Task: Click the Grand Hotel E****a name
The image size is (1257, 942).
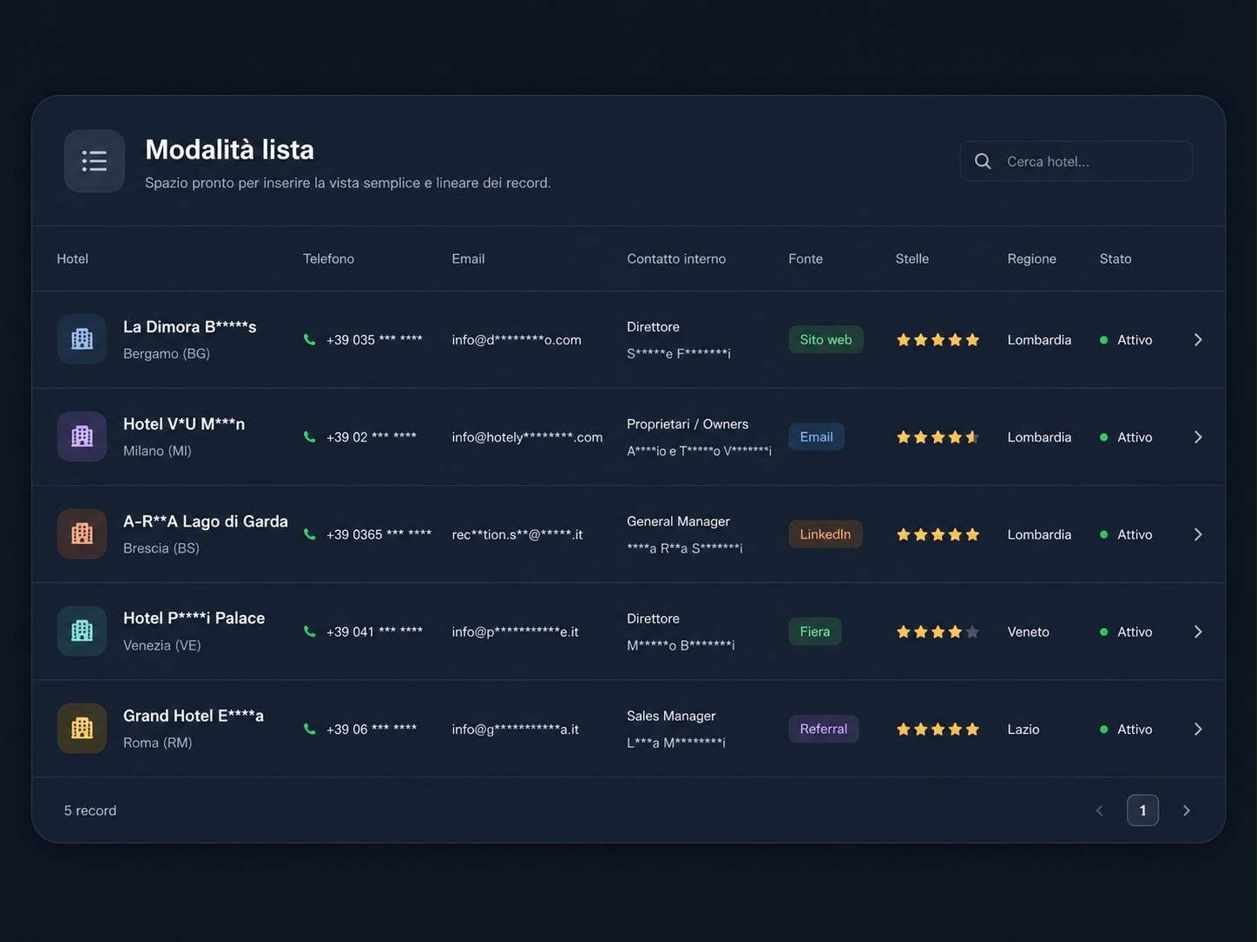Action: [x=194, y=716]
